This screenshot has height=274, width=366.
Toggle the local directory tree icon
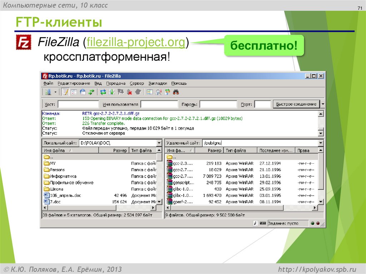click(x=74, y=92)
